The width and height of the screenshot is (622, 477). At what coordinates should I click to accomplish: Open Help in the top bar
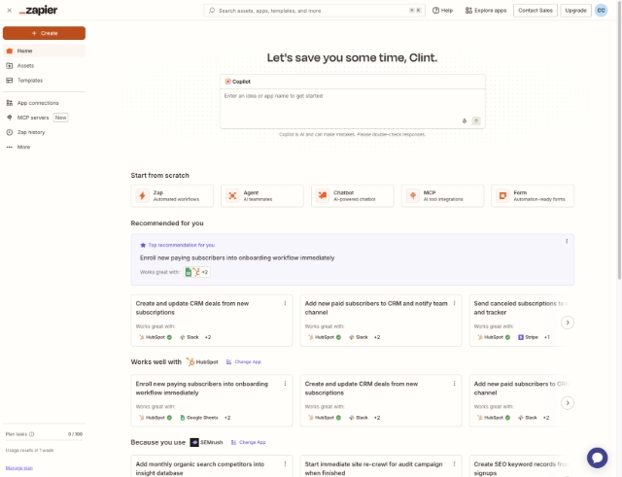coord(443,11)
